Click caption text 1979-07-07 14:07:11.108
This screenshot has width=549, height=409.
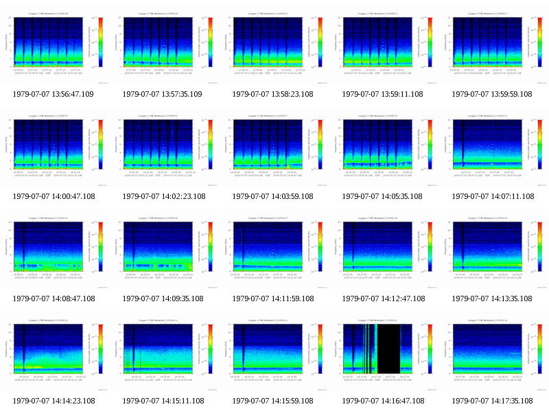493,196
